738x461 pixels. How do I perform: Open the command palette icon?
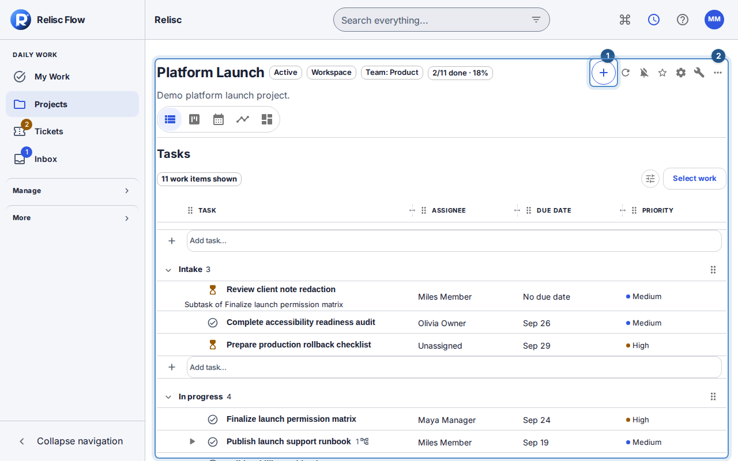625,20
